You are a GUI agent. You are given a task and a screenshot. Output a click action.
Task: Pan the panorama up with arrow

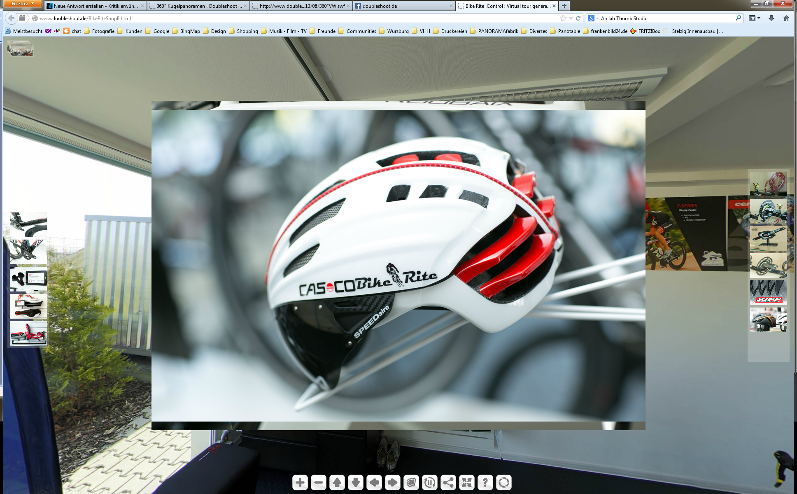pos(337,482)
